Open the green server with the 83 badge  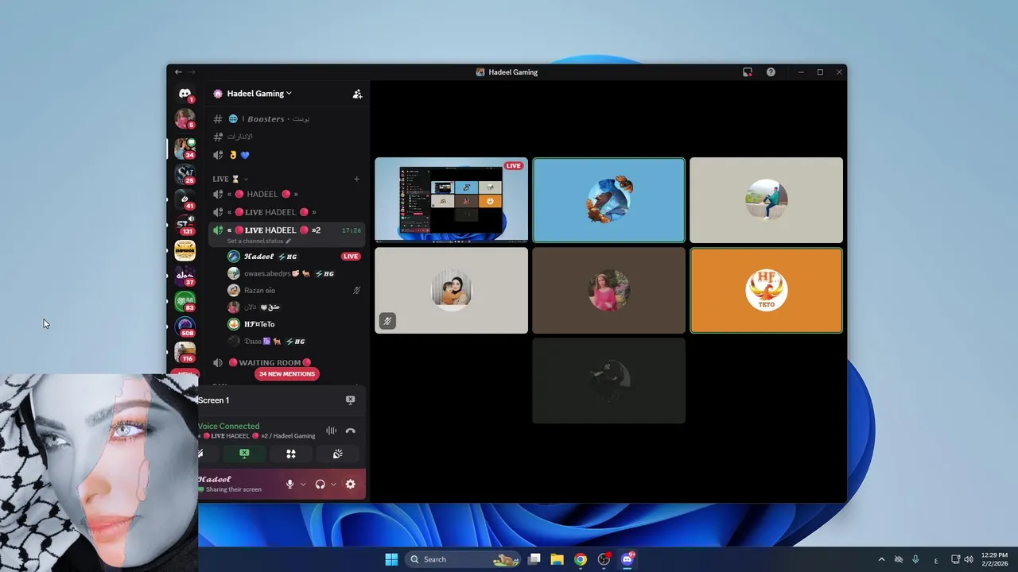point(185,301)
